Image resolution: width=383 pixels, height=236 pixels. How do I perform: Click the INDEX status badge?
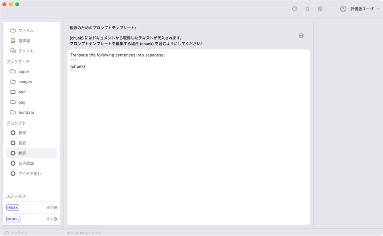[x=13, y=207]
